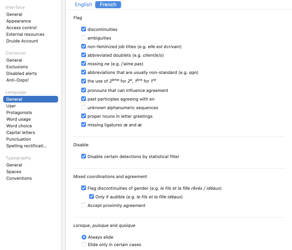Enable Accept proximity agreement checkbox
Viewport: 292px width, 250px height.
tap(84, 205)
